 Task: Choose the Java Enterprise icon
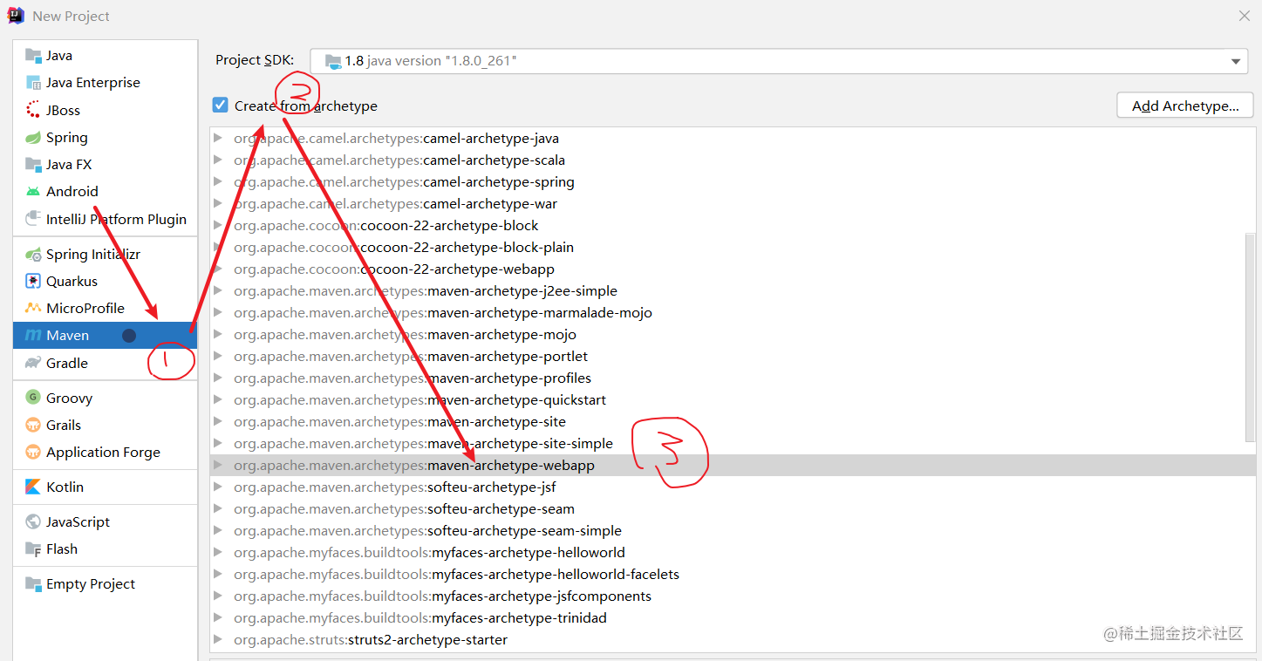[33, 83]
